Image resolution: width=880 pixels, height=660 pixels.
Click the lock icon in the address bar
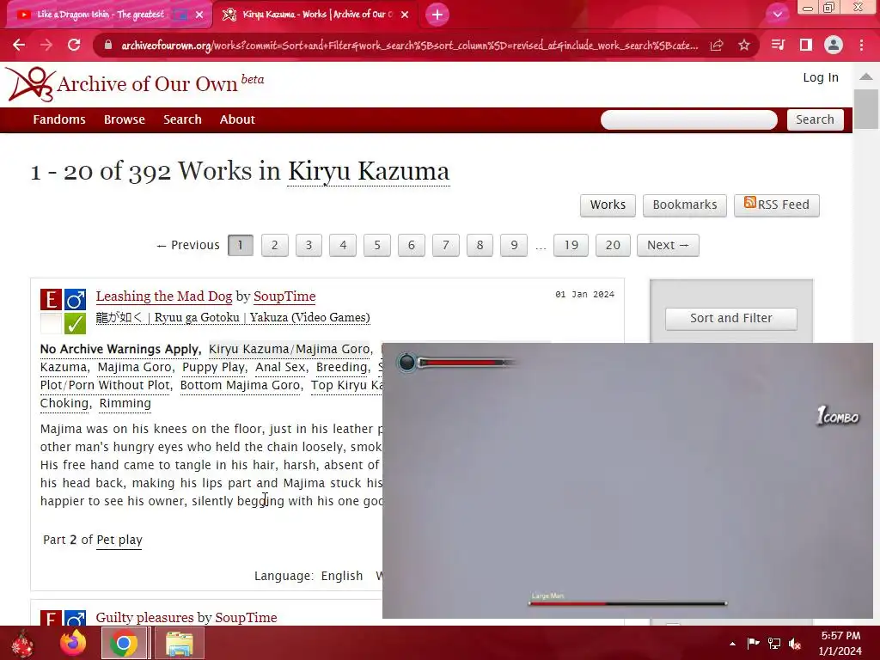108,45
